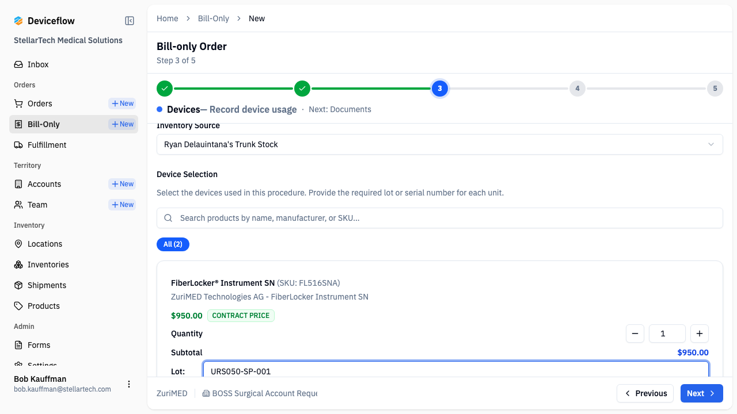Image resolution: width=737 pixels, height=414 pixels.
Task: Open Bob Kauffman user options menu
Action: pyautogui.click(x=129, y=384)
